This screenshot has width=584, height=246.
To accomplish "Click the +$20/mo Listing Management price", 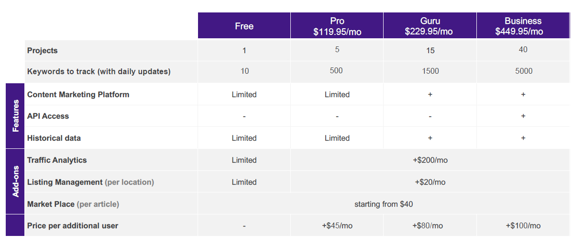I will (430, 182).
